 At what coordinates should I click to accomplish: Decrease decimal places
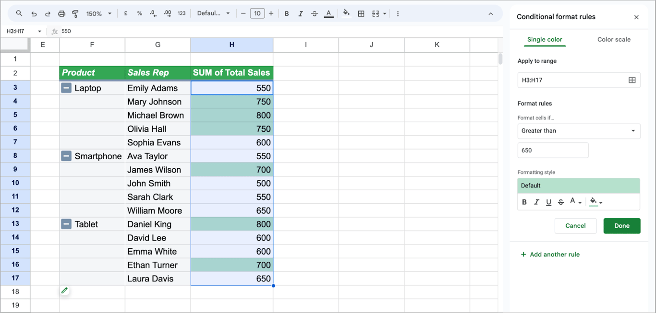click(153, 13)
